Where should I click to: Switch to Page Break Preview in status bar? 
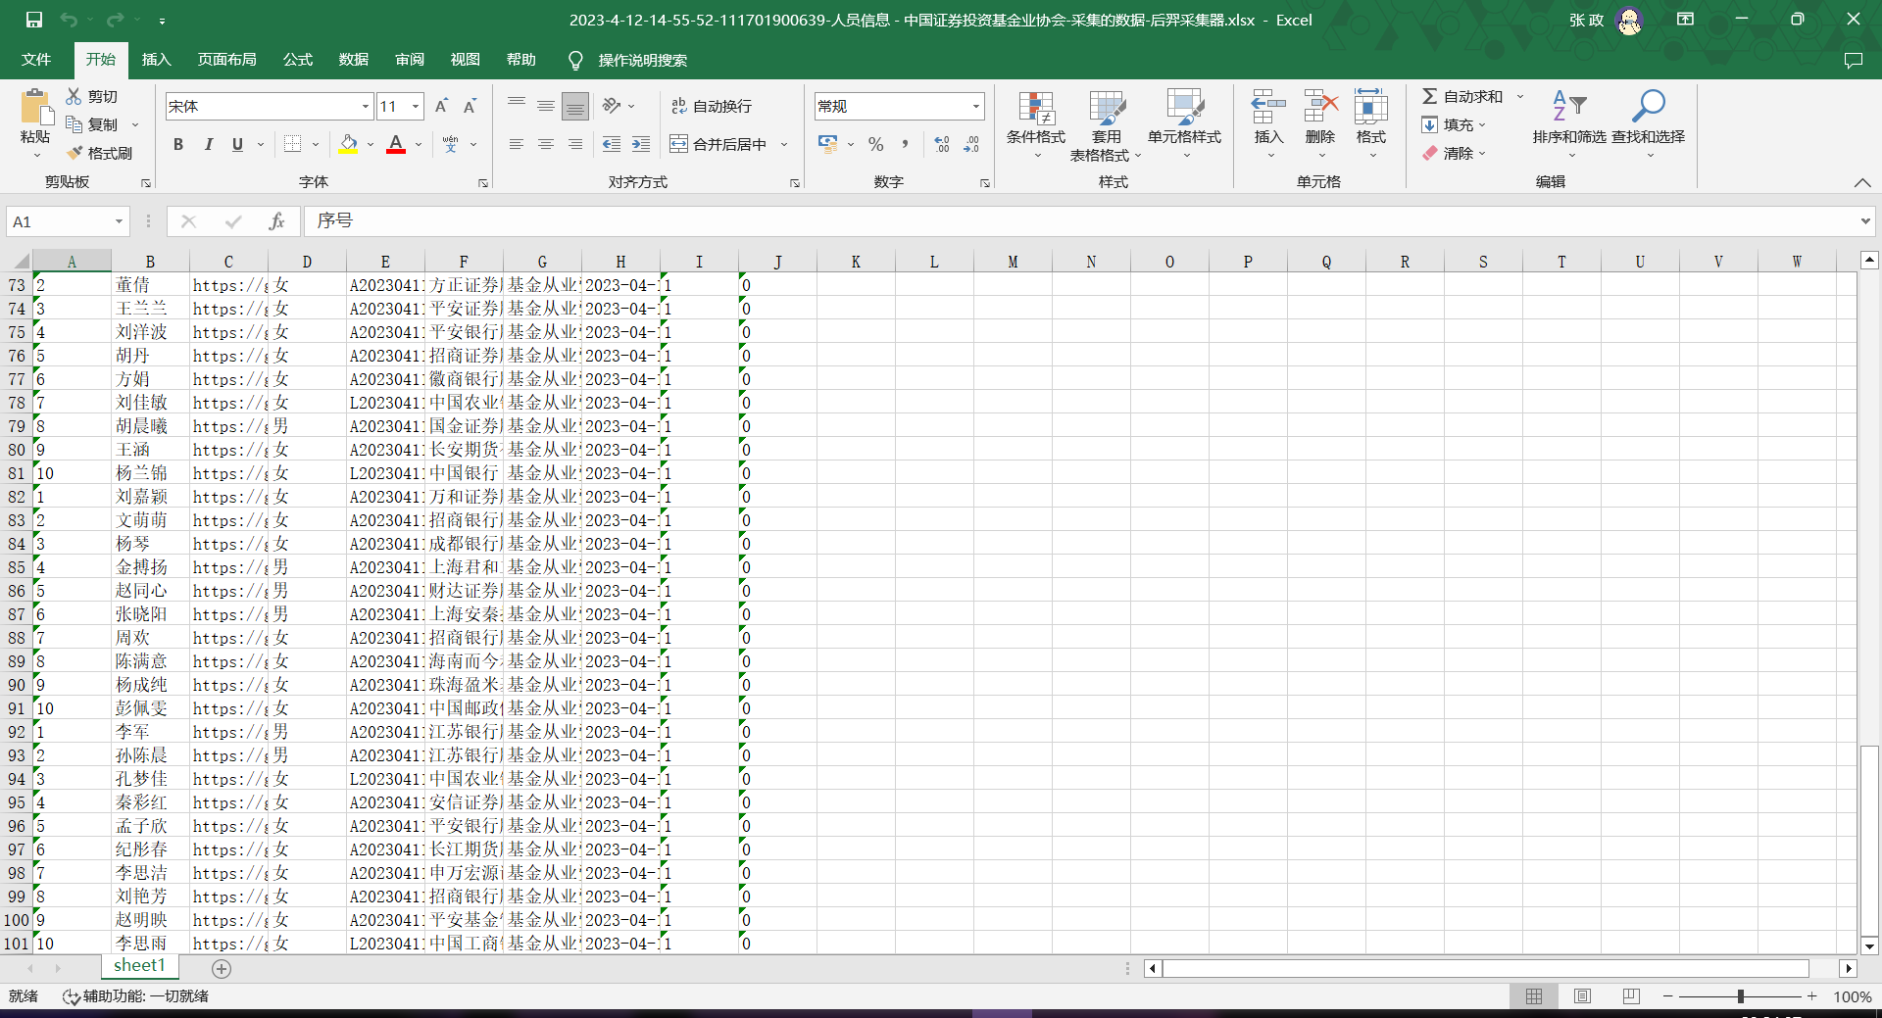1631,996
